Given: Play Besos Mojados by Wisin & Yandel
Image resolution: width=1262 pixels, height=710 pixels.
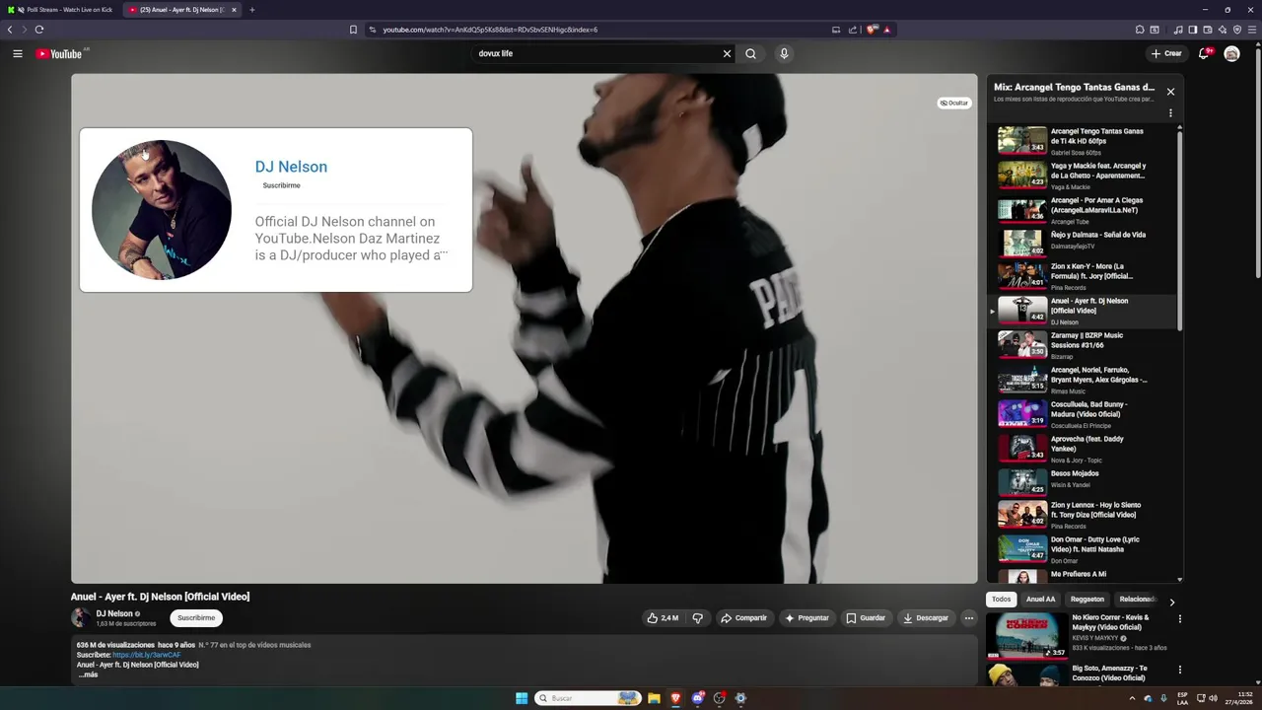Looking at the screenshot, I should pyautogui.click(x=1083, y=480).
